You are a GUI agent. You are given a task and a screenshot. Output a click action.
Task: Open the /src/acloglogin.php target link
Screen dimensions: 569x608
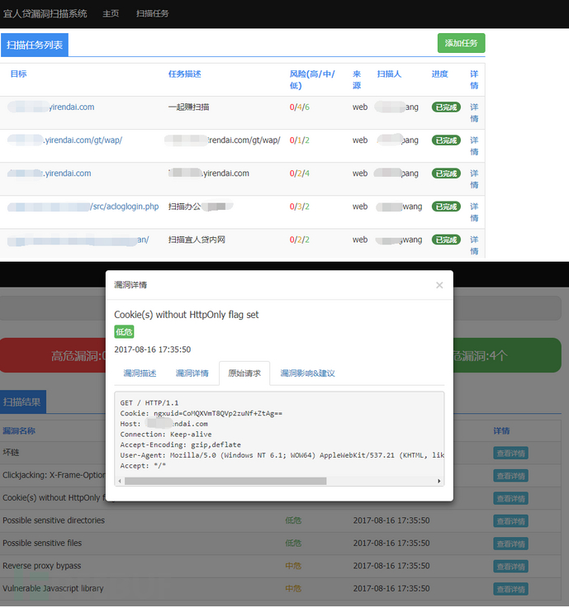[124, 207]
